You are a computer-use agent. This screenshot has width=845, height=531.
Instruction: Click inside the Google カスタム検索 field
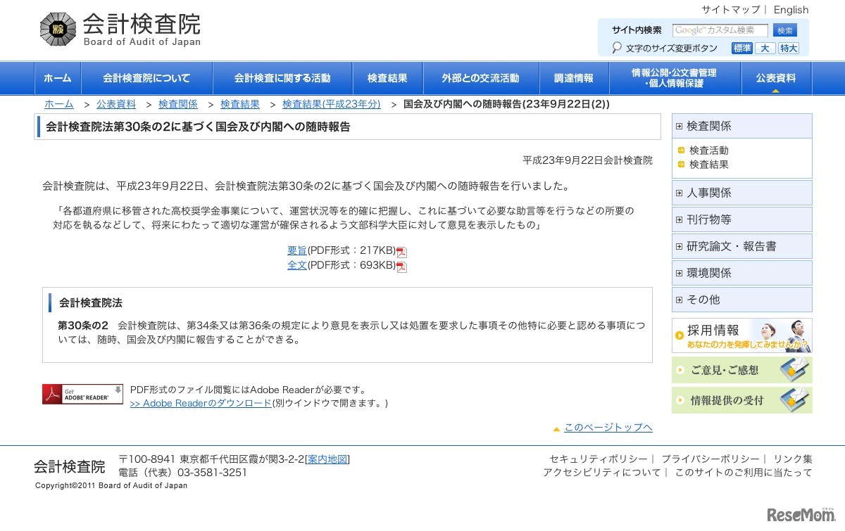(x=722, y=30)
